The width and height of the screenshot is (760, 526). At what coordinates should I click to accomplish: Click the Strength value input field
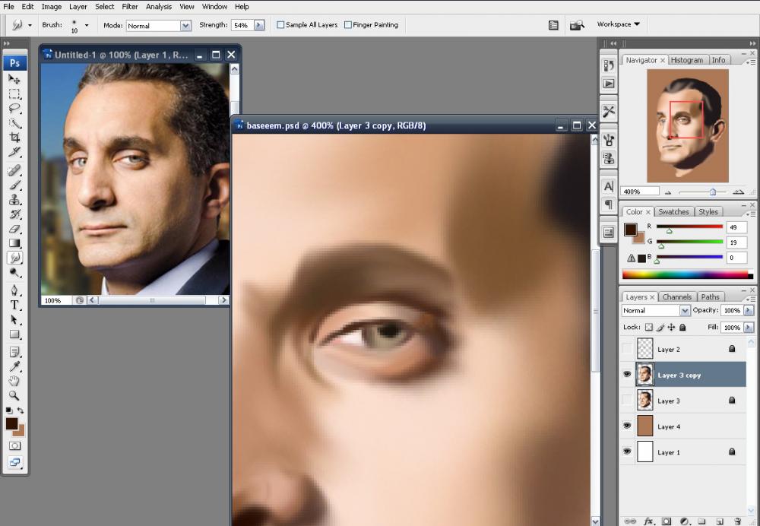click(241, 25)
